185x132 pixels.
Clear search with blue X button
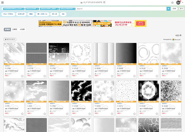pyautogui.click(x=168, y=9)
